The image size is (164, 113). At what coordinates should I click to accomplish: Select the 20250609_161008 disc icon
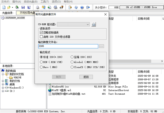3,18
